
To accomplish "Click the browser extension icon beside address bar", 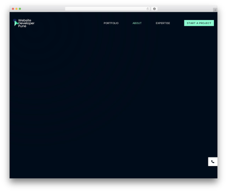I will (154, 9).
